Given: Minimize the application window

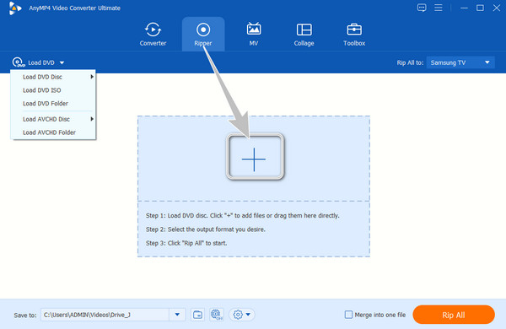Looking at the screenshot, I should tap(464, 8).
